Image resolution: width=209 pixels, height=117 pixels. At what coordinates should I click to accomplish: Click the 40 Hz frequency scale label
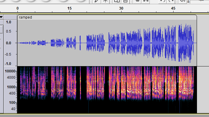point(13,109)
